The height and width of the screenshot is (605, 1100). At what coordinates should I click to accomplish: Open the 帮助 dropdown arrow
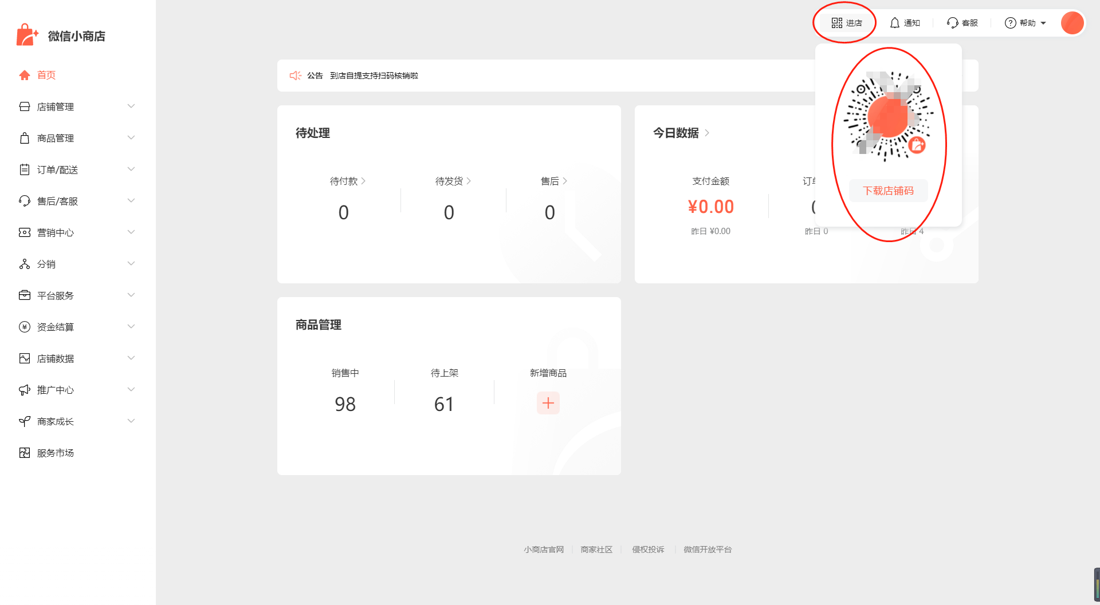pos(1043,23)
